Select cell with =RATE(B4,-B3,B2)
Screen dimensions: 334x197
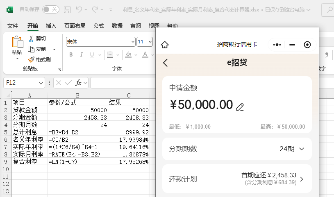[78, 154]
